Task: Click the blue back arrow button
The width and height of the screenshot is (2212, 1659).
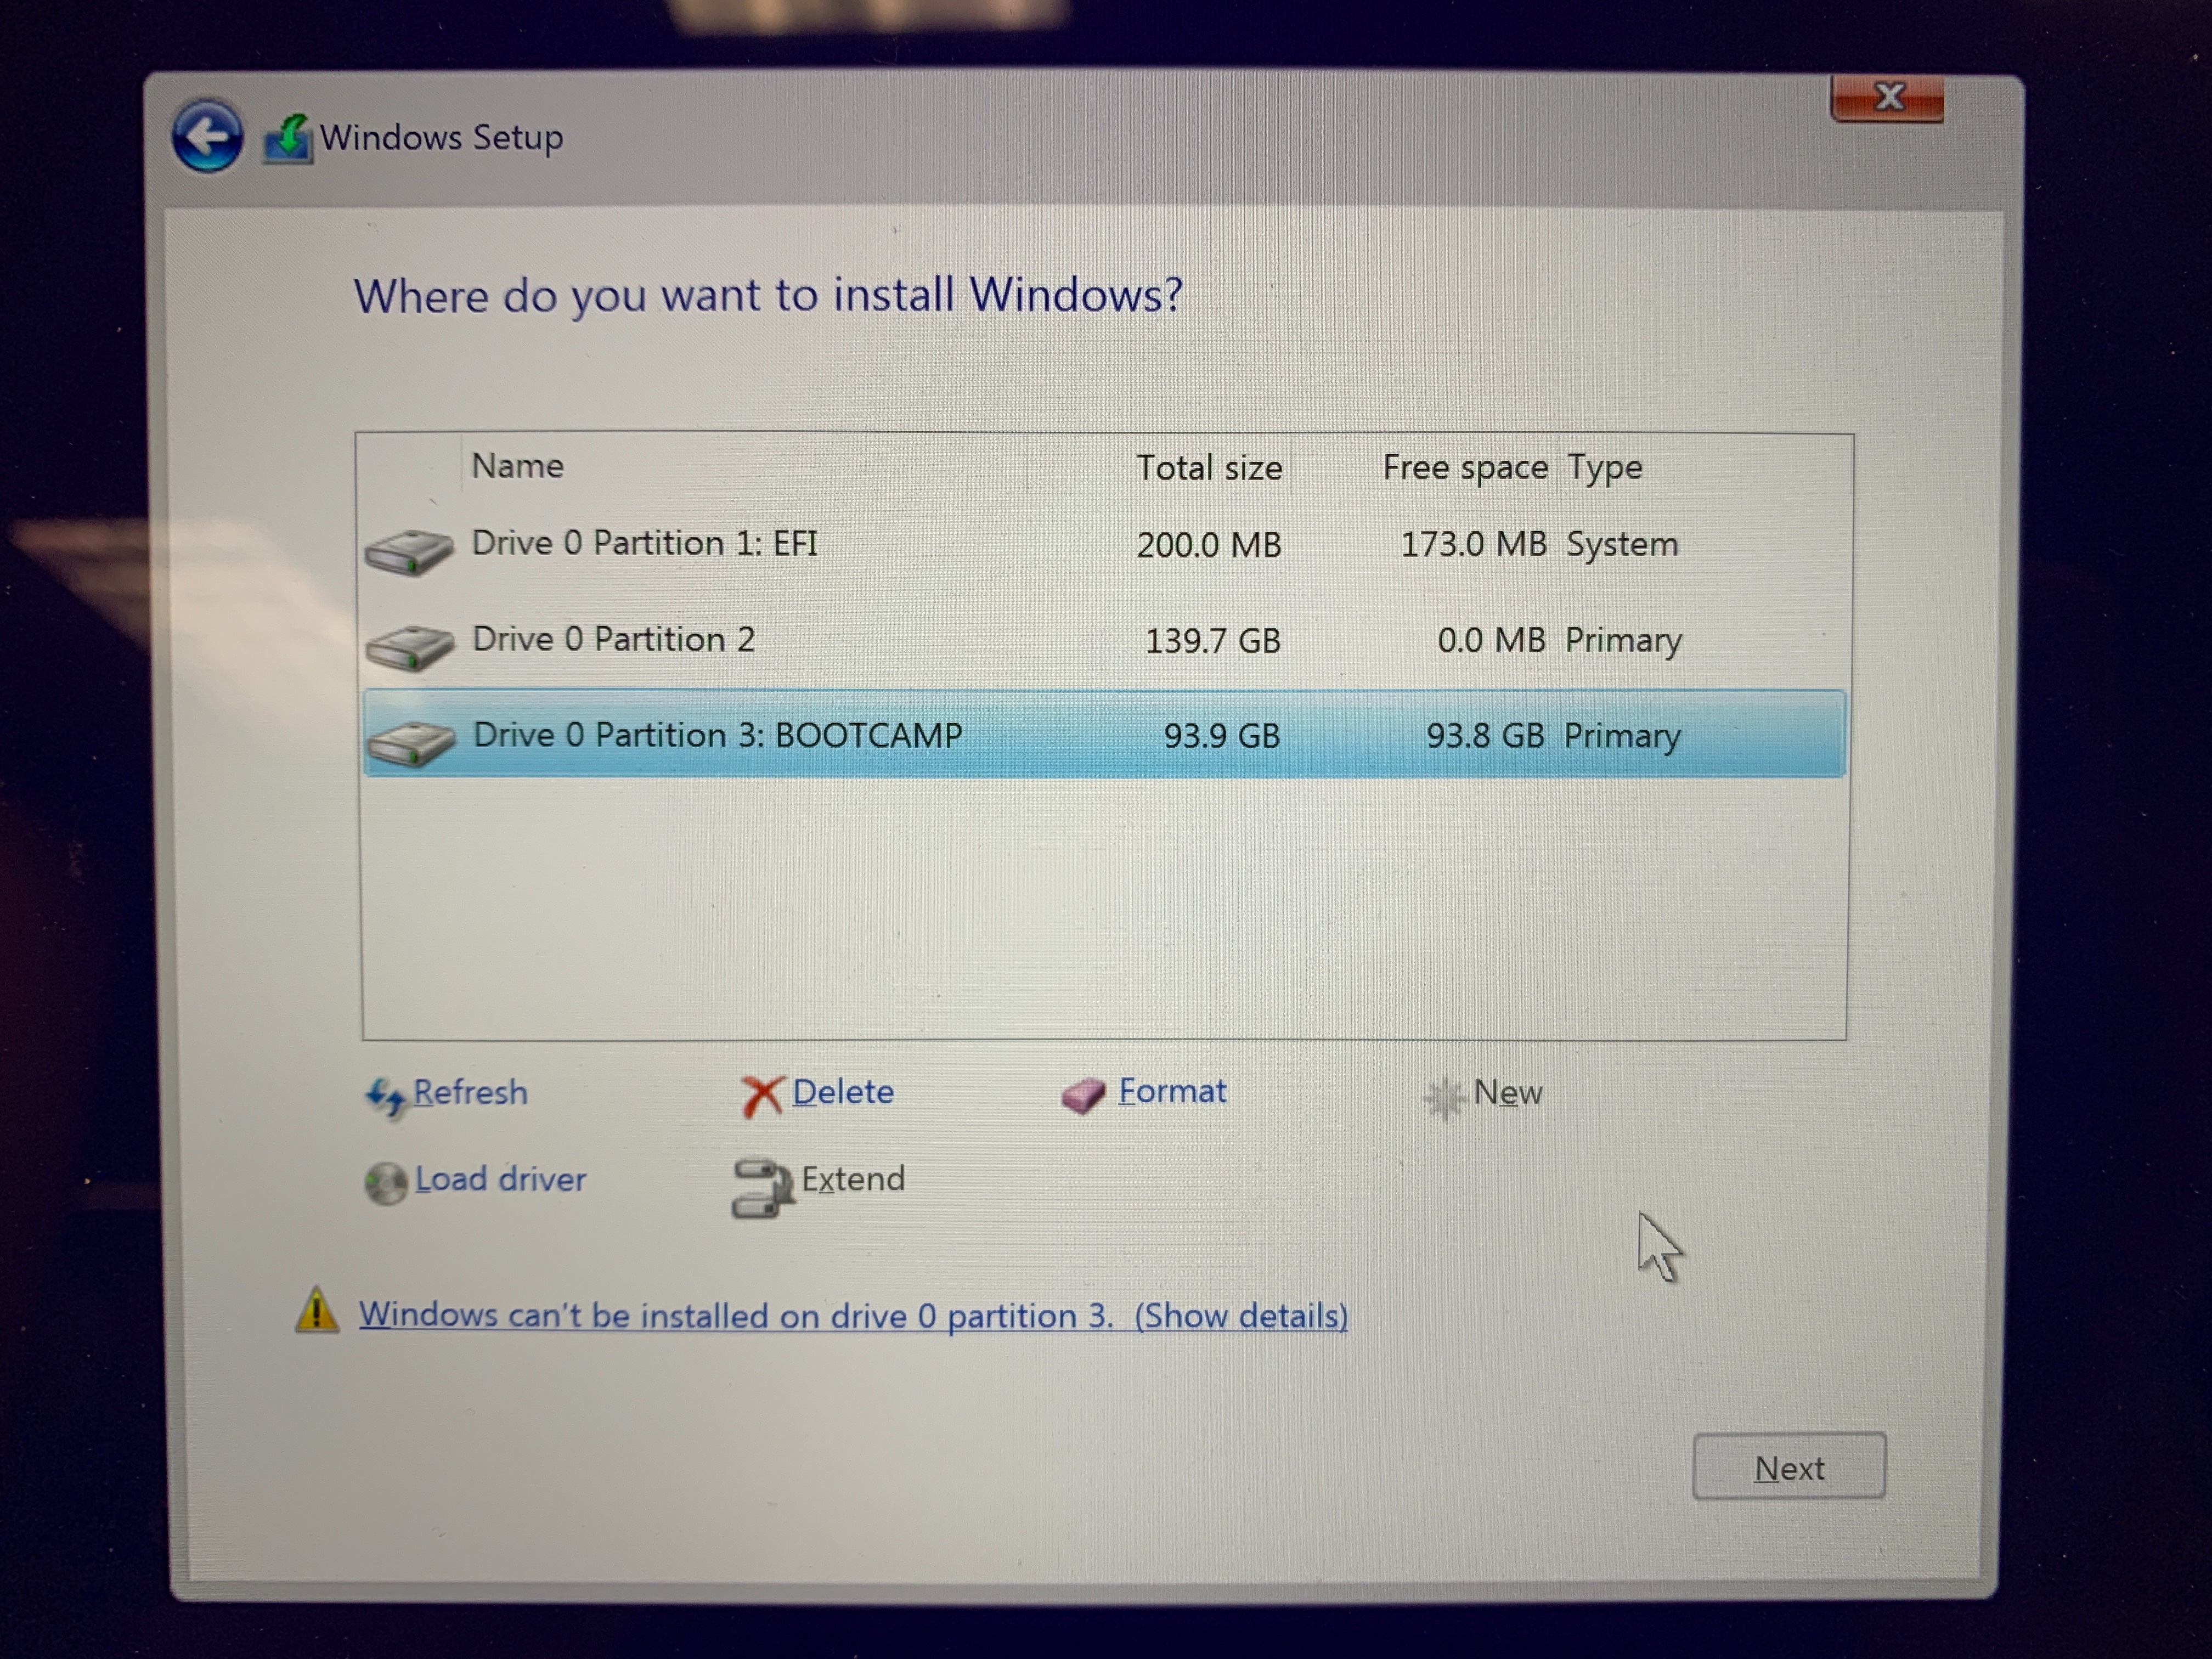Action: click(x=207, y=136)
